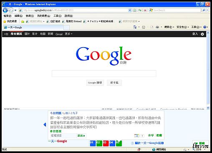The height and width of the screenshot is (153, 212).
Task: Go back with the browser Back arrow
Action: pyautogui.click(x=5, y=10)
